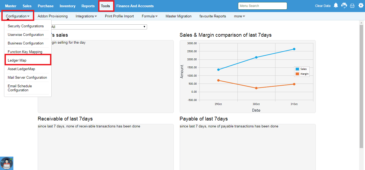Expand the more dropdown menu
This screenshot has height=170, width=365.
239,16
